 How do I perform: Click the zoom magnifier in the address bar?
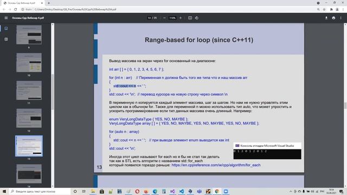coord(318,9)
